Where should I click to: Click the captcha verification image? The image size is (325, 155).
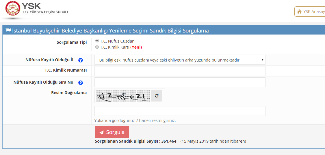123,96
